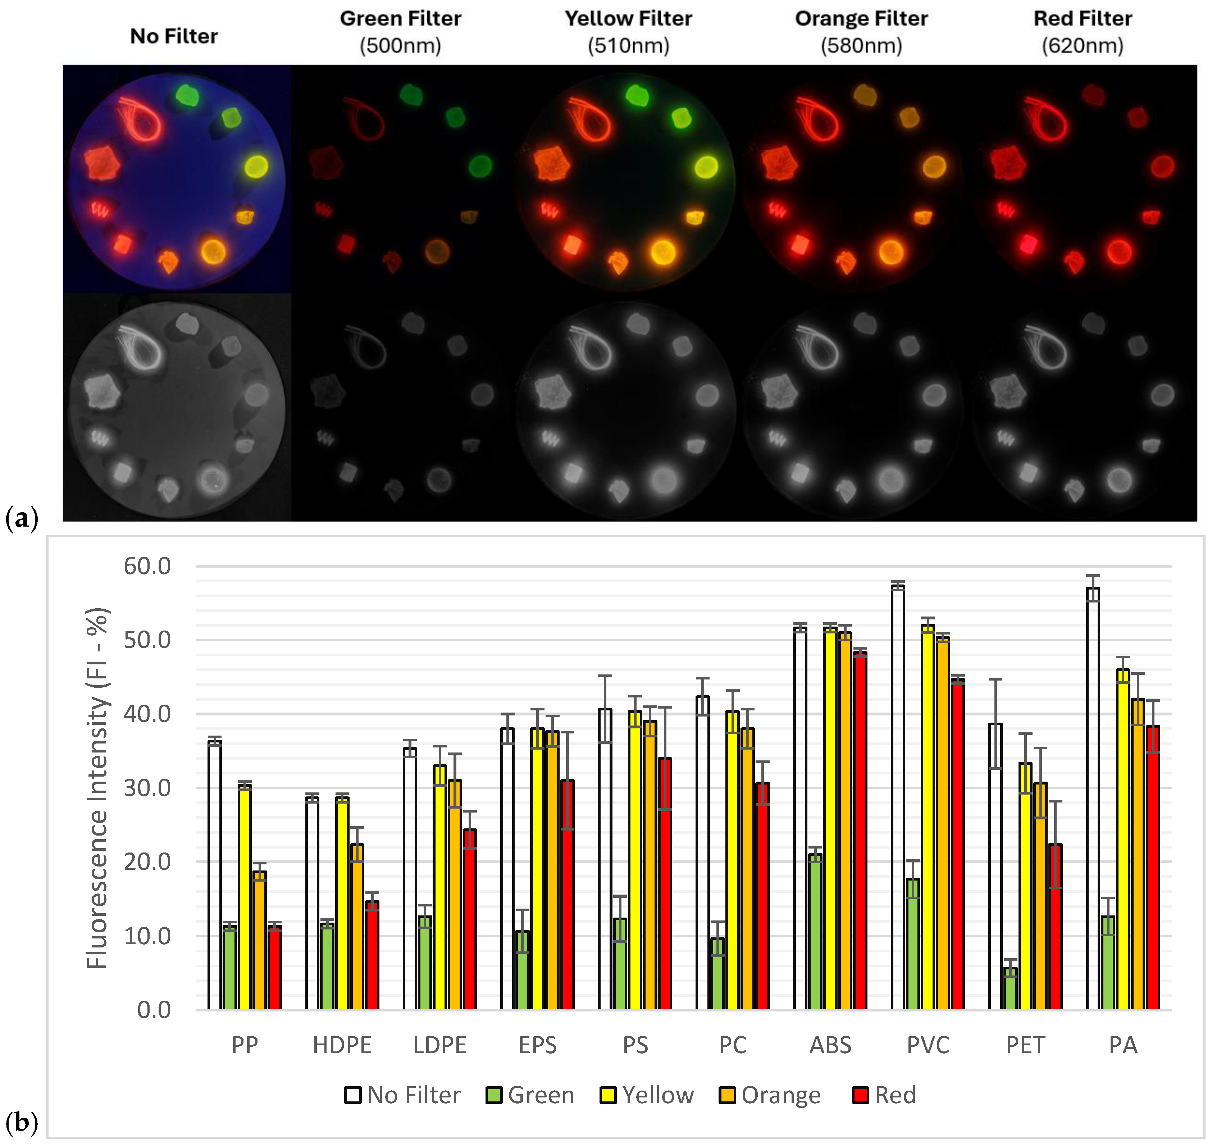Click the 20.0 y-axis tick label
The width and height of the screenshot is (1212, 1146).
[147, 862]
